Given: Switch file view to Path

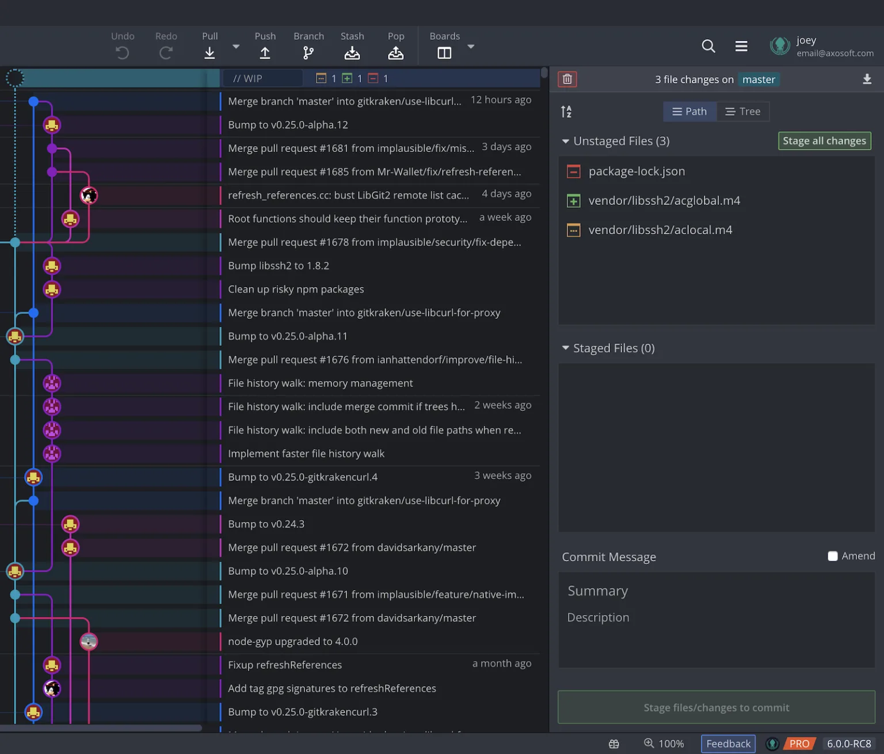Looking at the screenshot, I should [689, 112].
